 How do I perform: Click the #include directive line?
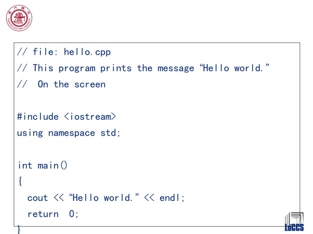[x=66, y=117]
